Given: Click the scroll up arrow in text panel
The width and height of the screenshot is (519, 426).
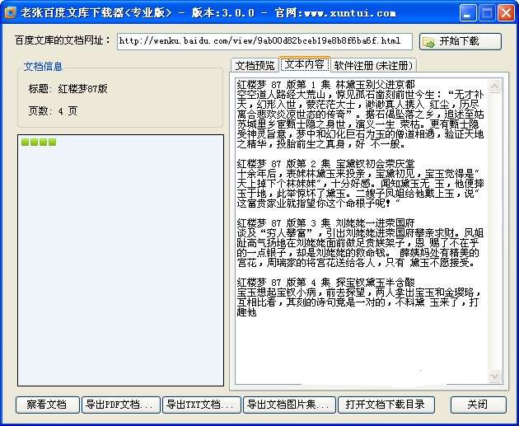Looking at the screenshot, I should (x=495, y=87).
